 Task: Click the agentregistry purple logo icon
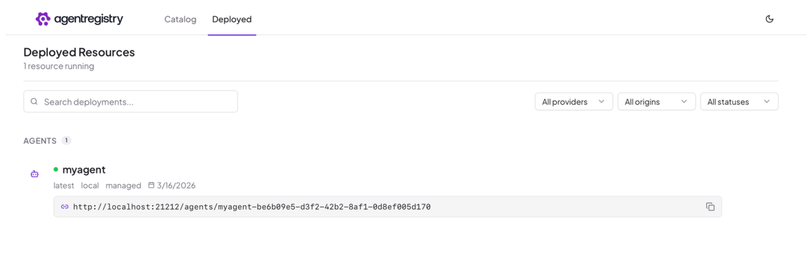pyautogui.click(x=43, y=19)
